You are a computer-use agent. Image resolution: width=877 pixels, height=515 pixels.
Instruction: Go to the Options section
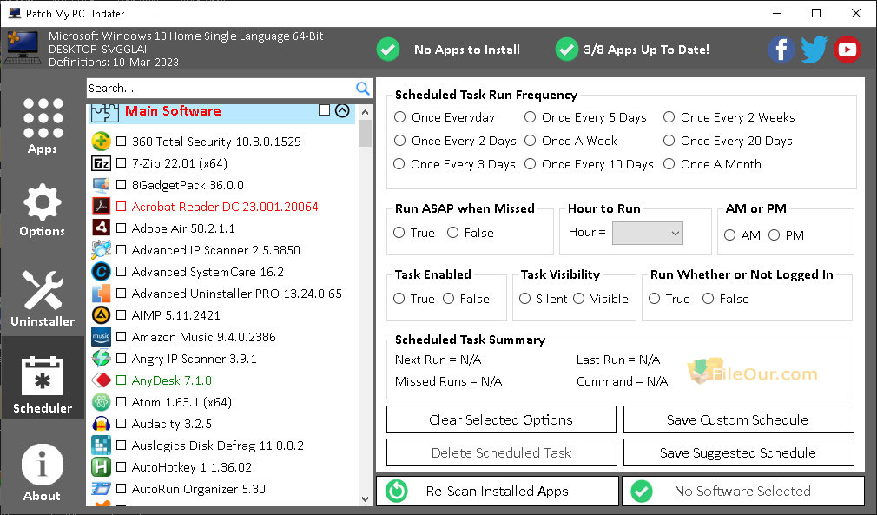(x=42, y=210)
